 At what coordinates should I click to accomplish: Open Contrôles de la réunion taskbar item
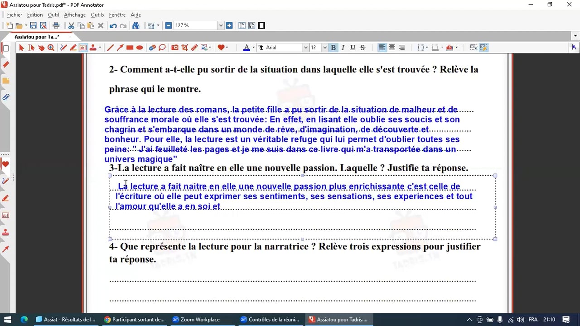pos(271,319)
